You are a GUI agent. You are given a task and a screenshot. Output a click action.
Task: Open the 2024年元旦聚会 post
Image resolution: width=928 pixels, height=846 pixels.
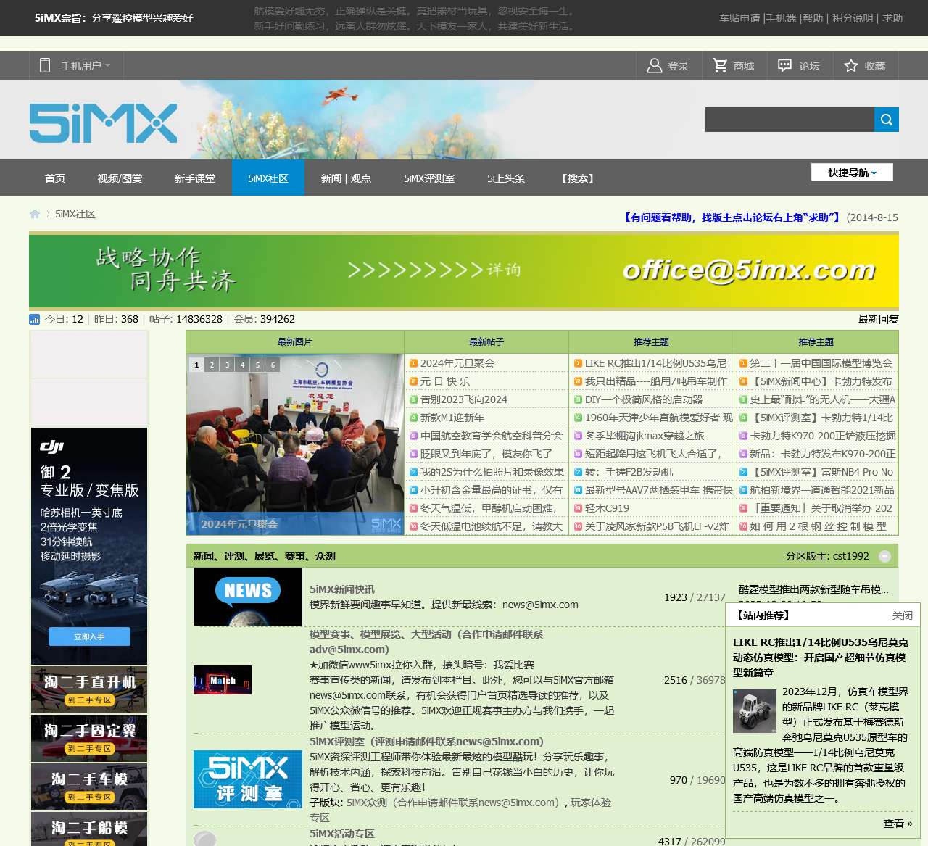coord(457,363)
